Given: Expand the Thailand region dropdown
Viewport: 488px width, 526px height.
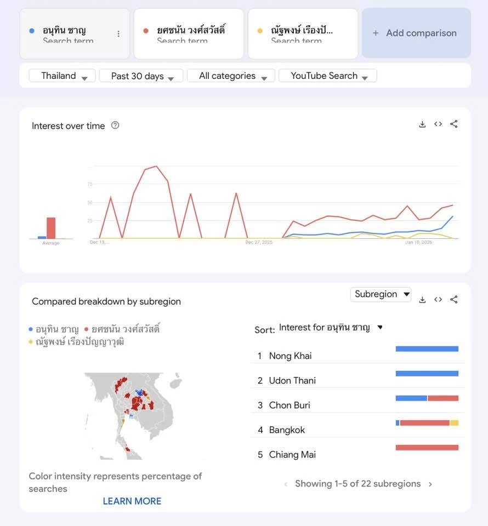Looking at the screenshot, I should coord(62,76).
